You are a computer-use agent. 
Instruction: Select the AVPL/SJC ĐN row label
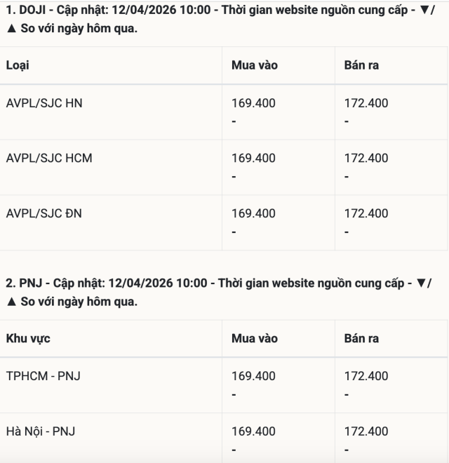pos(43,213)
